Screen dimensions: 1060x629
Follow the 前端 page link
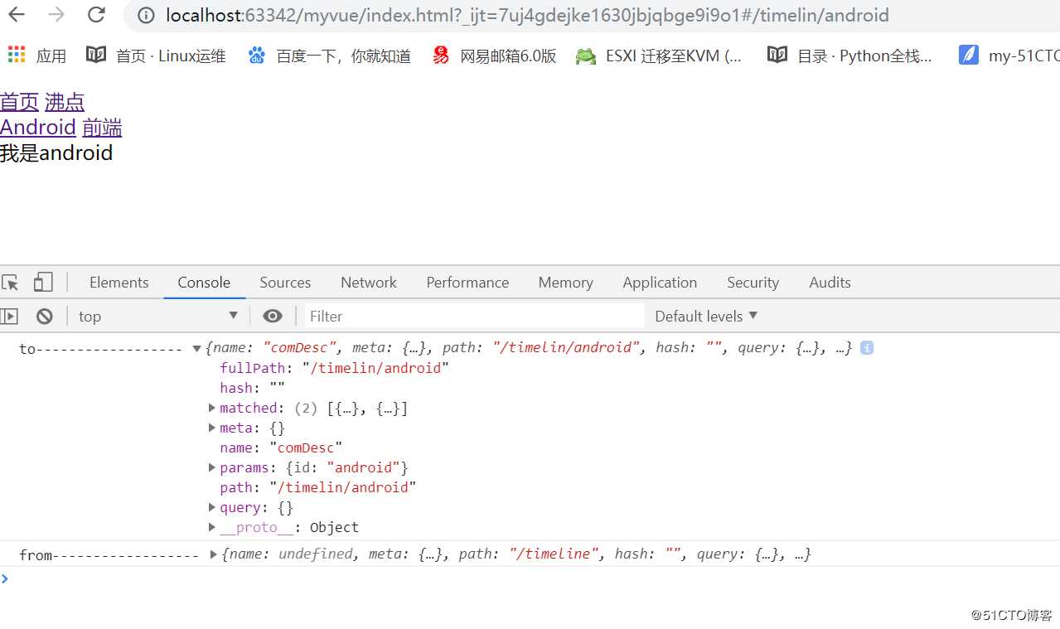[102, 127]
